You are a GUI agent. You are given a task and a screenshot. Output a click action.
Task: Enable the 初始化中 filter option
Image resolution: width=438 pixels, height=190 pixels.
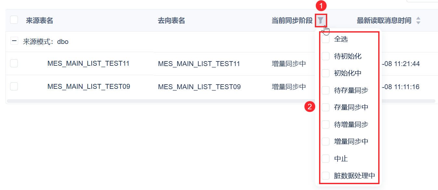coord(326,73)
